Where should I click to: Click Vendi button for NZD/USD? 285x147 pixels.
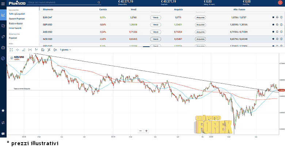coord(155,39)
